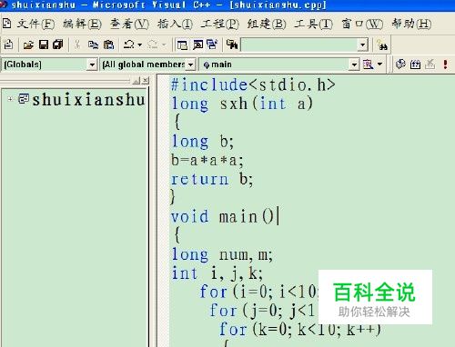455x347 pixels.
Task: Click the b=a*a*a; code line
Action: coord(207,160)
